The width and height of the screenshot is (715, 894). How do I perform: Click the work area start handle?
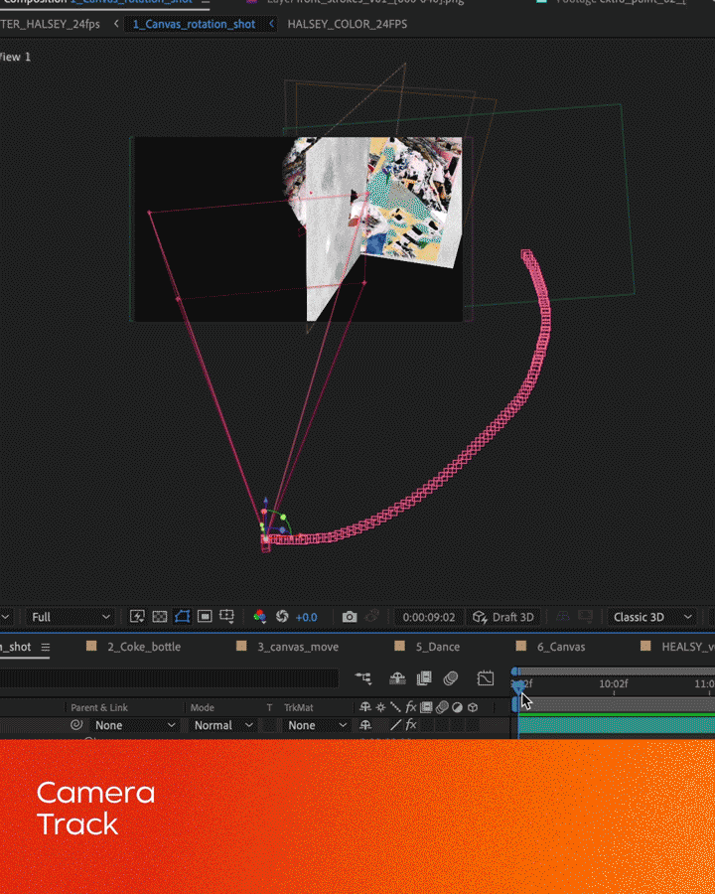514,705
